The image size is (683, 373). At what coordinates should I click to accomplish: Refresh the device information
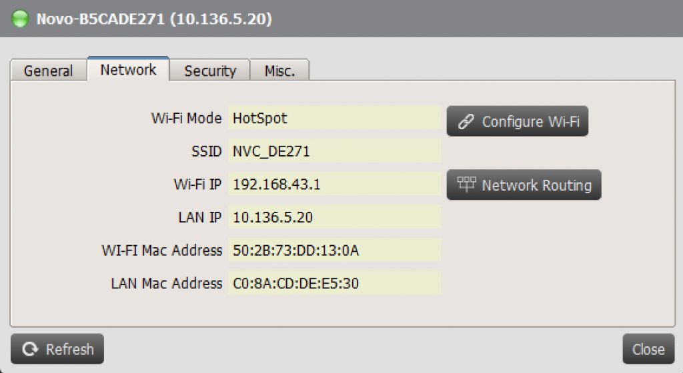pos(57,349)
